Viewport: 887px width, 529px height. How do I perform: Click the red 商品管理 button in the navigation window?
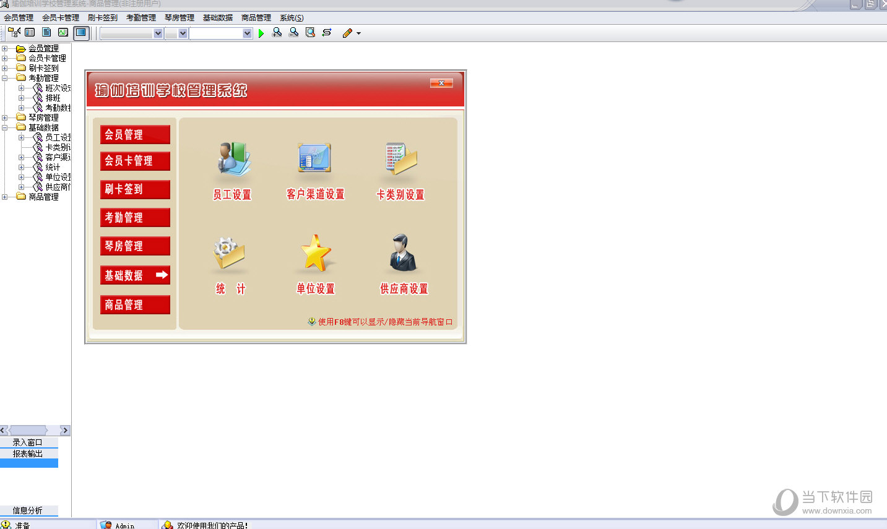135,304
